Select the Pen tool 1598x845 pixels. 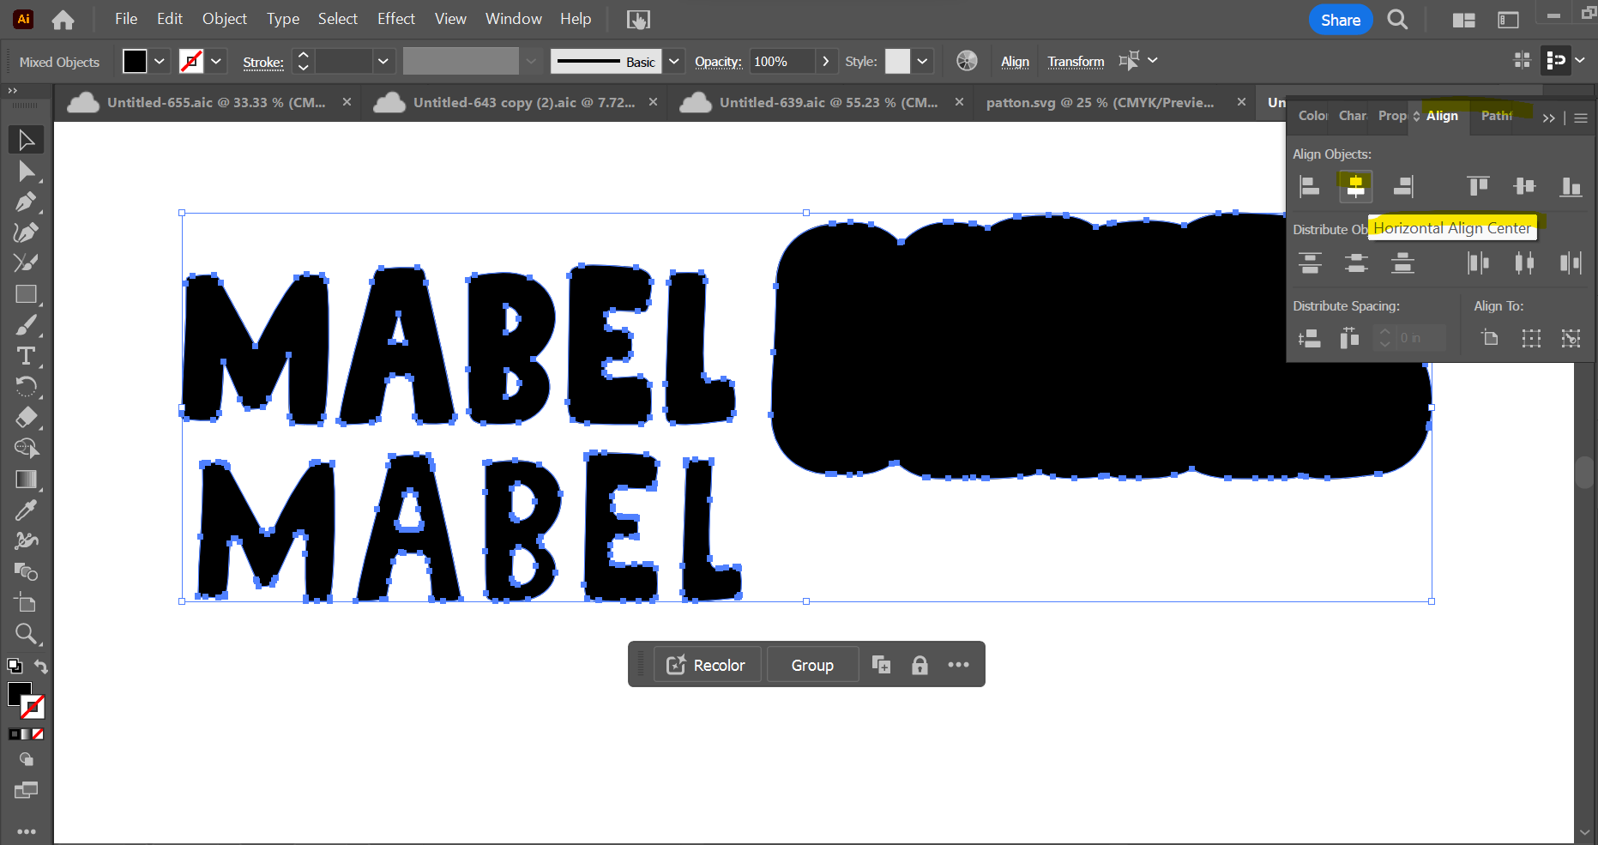click(26, 202)
